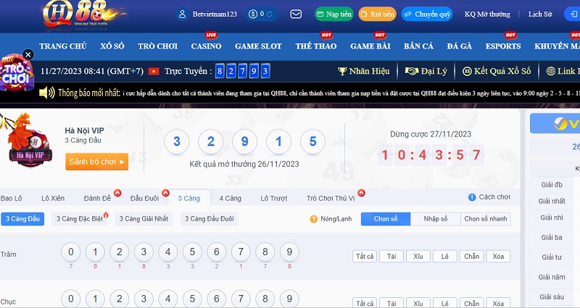Click the user avatar icon beside Betvietnam123
The image size is (580, 308).
182,14
